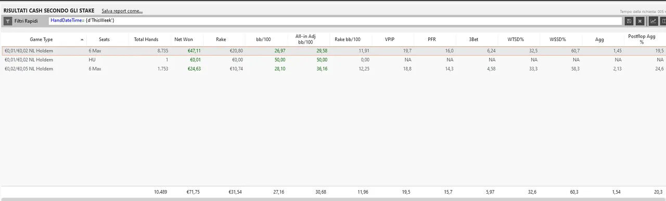Click the Filtri Rapidi button
This screenshot has height=201, width=666.
(x=25, y=21)
